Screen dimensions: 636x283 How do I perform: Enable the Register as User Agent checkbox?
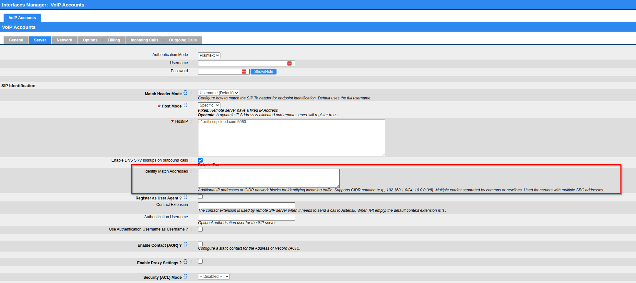(x=200, y=197)
